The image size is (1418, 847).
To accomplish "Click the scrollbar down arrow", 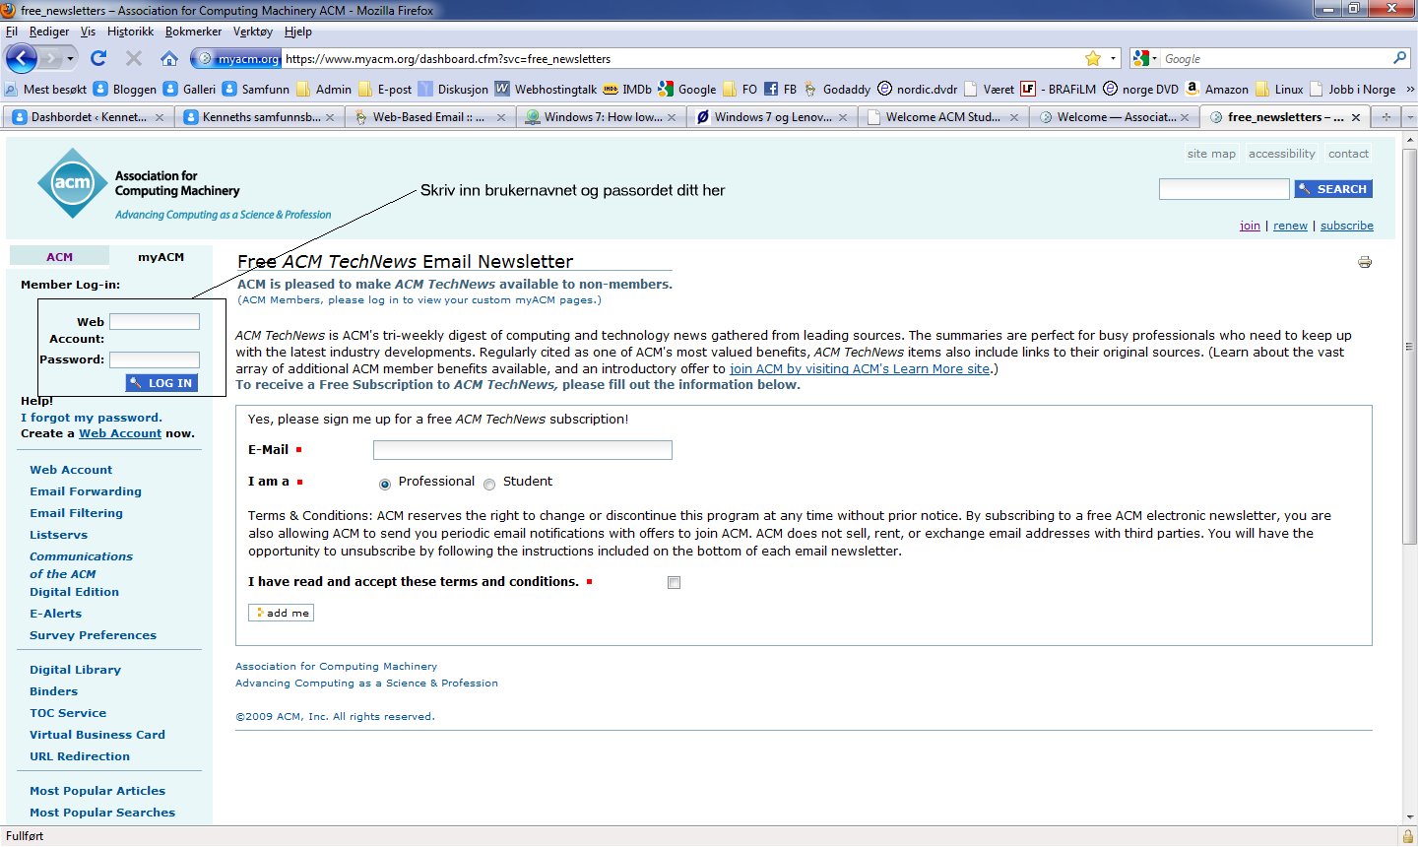I will (1409, 816).
